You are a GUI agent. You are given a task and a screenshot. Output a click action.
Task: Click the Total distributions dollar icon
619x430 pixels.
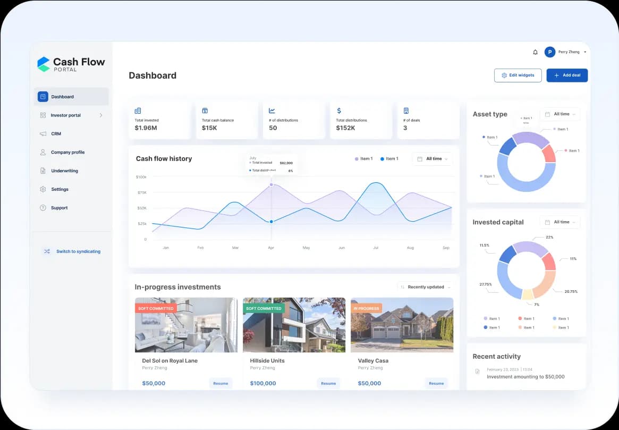coord(339,111)
